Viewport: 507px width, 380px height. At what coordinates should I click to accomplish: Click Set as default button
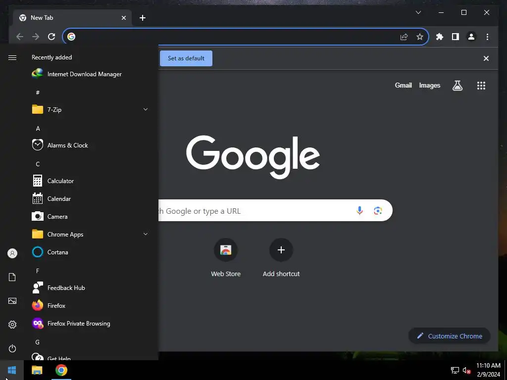[186, 58]
